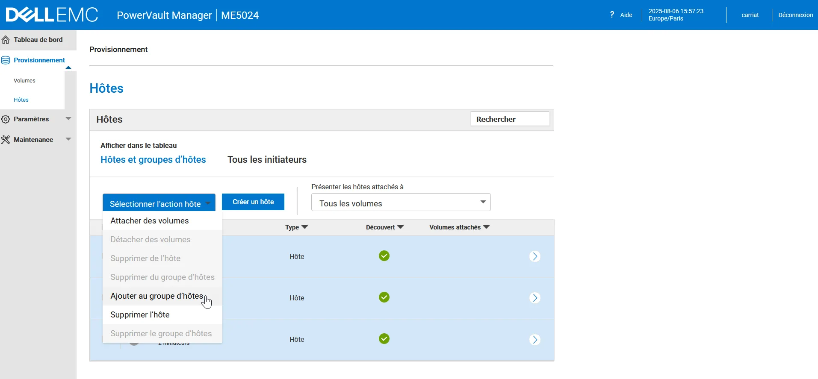
Task: Focus the Rechercher search field
Action: [x=510, y=119]
